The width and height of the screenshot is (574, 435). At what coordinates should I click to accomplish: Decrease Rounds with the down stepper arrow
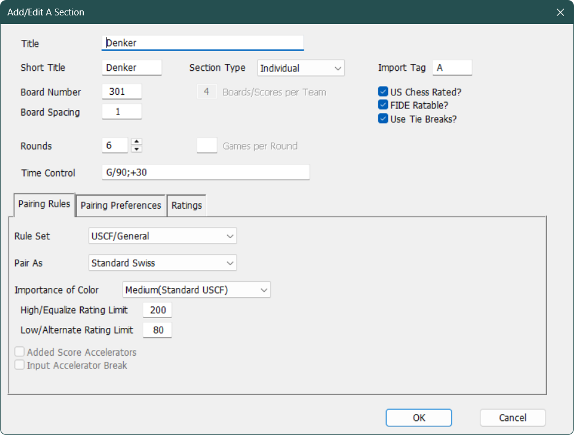pos(137,149)
